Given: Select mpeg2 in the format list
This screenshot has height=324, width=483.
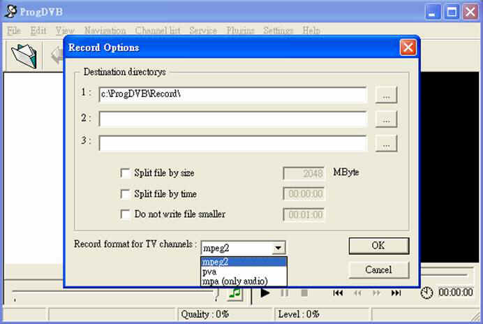Looking at the screenshot, I should (244, 262).
